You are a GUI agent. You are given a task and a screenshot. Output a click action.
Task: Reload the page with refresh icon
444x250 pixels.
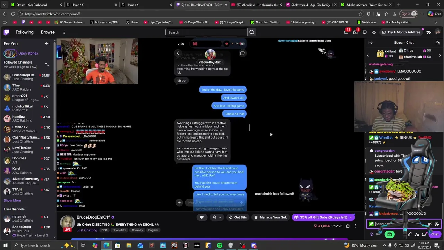(x=13, y=14)
